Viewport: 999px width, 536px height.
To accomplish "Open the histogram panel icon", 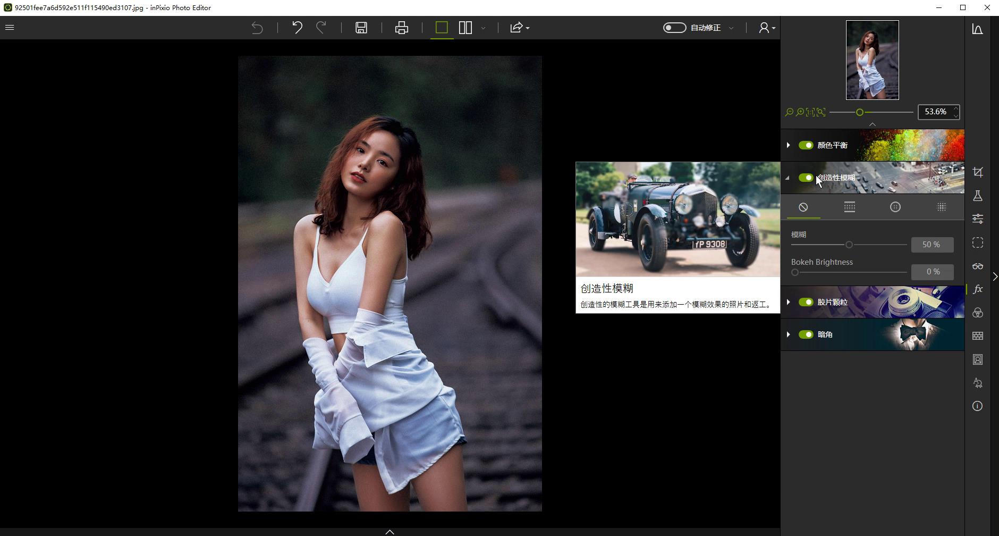I will tap(978, 29).
